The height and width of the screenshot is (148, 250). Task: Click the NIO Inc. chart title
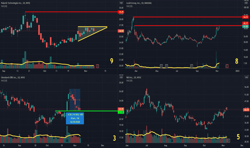coord(134,77)
